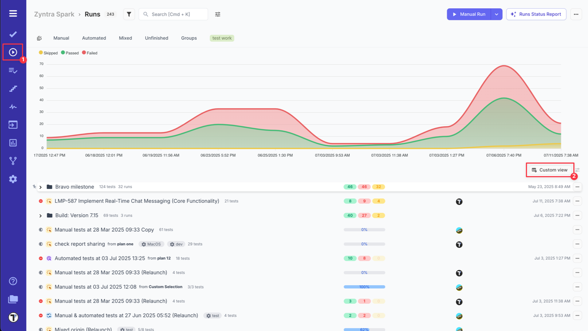Screen dimensions: 588x331
Task: Switch to the Unfinished tab
Action: [x=156, y=38]
